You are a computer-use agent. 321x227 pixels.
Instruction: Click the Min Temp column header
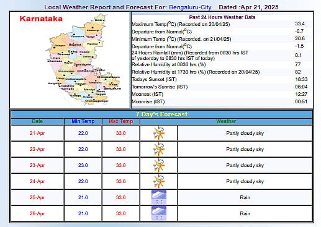(83, 121)
